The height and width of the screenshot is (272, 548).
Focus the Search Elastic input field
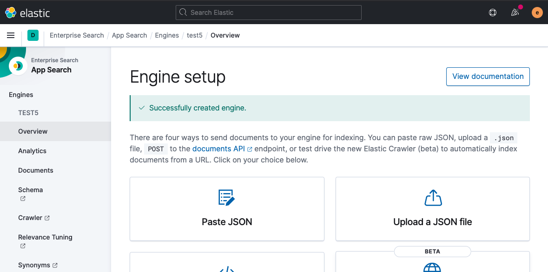tap(268, 13)
